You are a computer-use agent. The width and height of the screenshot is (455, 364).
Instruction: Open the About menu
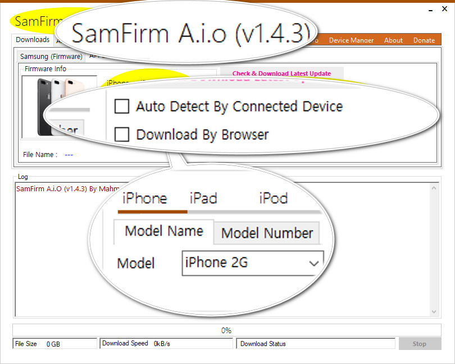tap(393, 40)
